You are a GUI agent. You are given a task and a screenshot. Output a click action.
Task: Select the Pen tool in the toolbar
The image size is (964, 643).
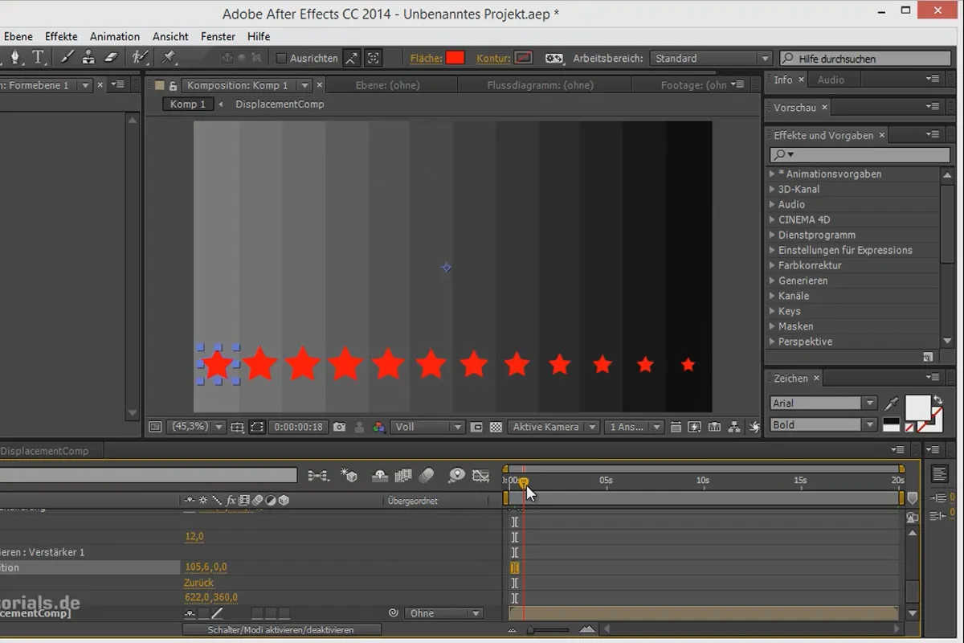pyautogui.click(x=14, y=58)
